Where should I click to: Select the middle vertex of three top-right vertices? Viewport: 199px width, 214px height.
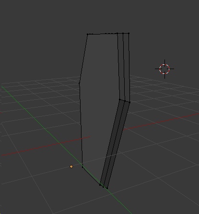[x=123, y=33]
